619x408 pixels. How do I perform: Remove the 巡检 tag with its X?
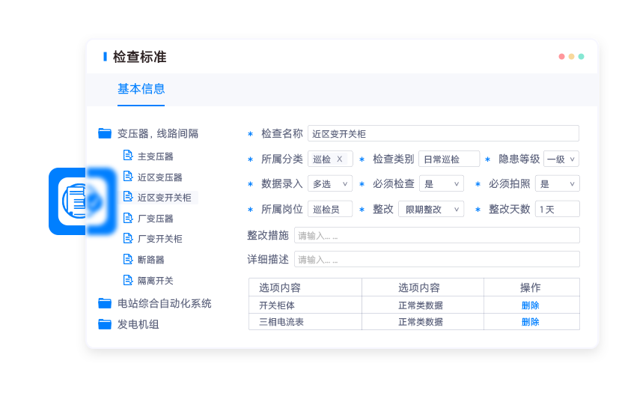[340, 159]
